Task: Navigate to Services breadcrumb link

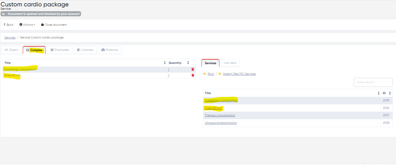Action: [x=10, y=38]
